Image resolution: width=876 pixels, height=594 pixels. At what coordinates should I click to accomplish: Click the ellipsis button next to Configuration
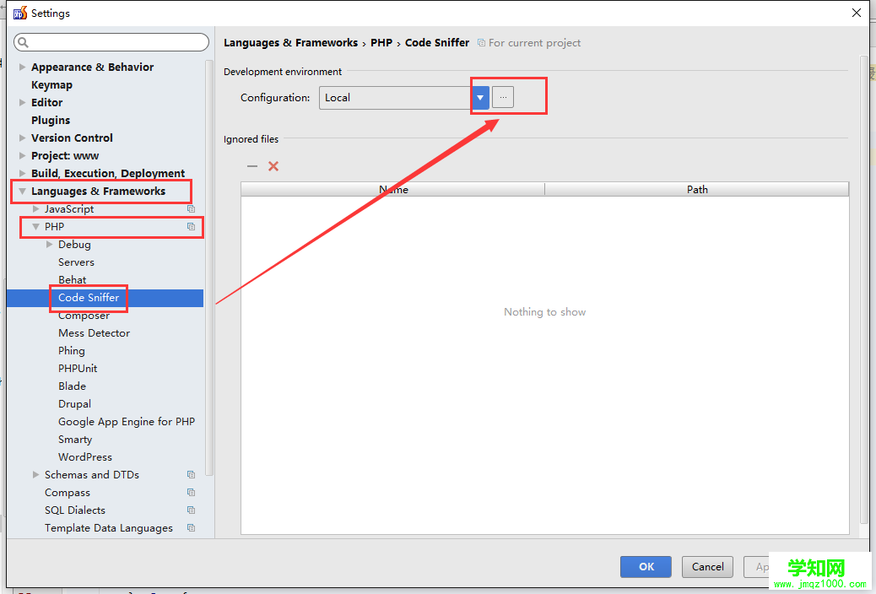point(503,98)
